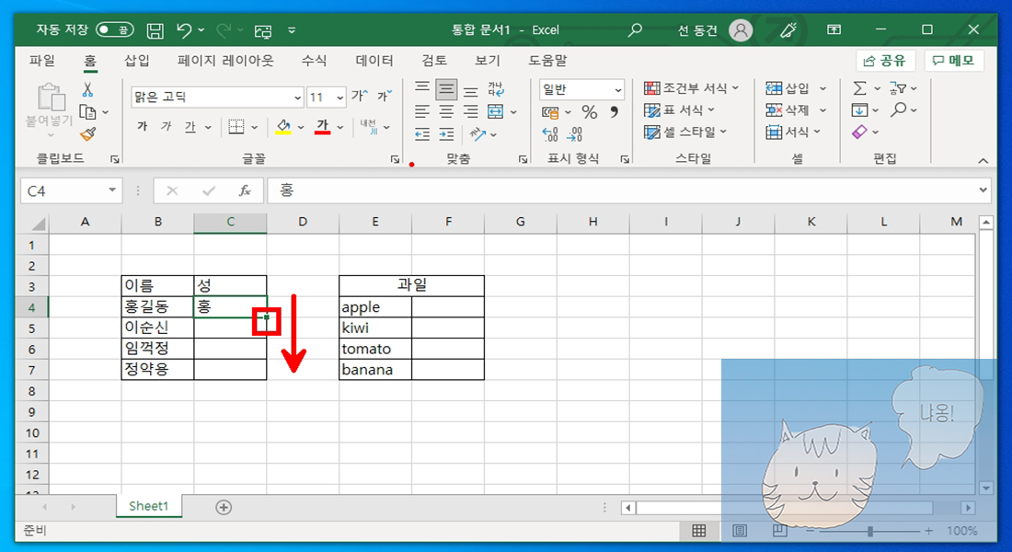The image size is (1012, 552).
Task: Click the Copy icon in clipboard group
Action: point(87,111)
